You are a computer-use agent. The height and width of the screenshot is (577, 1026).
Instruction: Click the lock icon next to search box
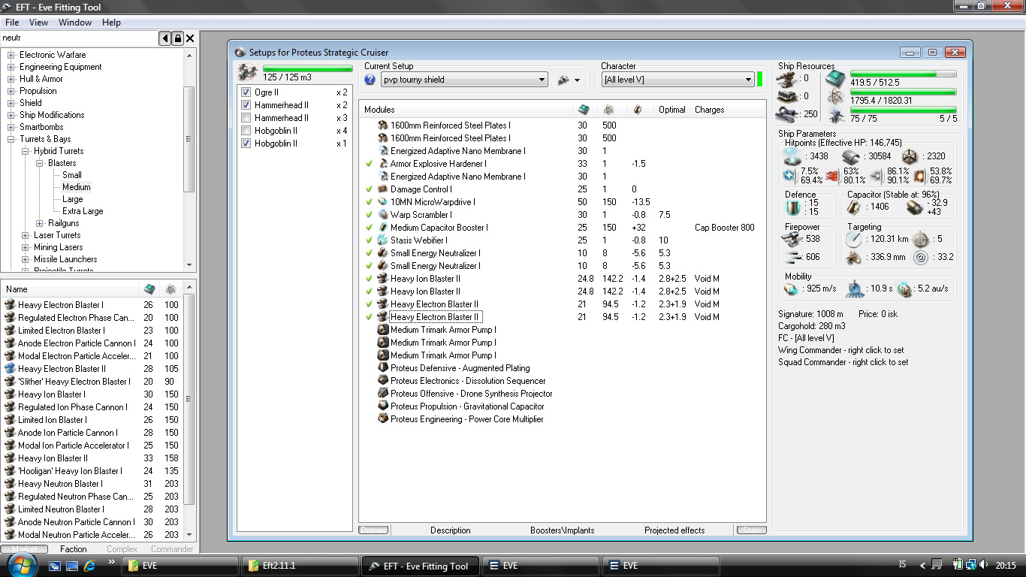(x=177, y=38)
